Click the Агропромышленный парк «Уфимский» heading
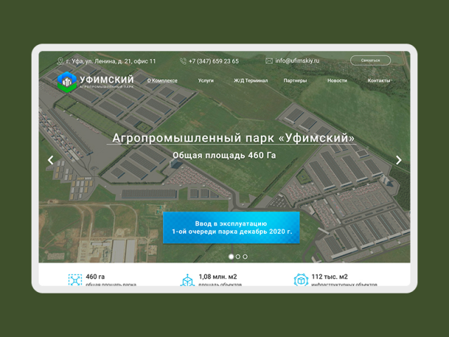 233,138
